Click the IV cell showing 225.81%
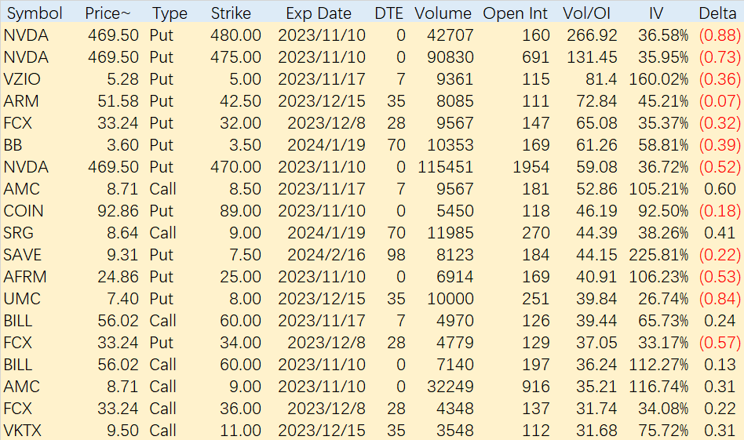This screenshot has width=744, height=440. click(658, 255)
